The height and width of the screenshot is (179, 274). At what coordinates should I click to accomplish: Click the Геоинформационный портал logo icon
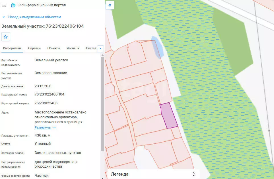click(13, 5)
